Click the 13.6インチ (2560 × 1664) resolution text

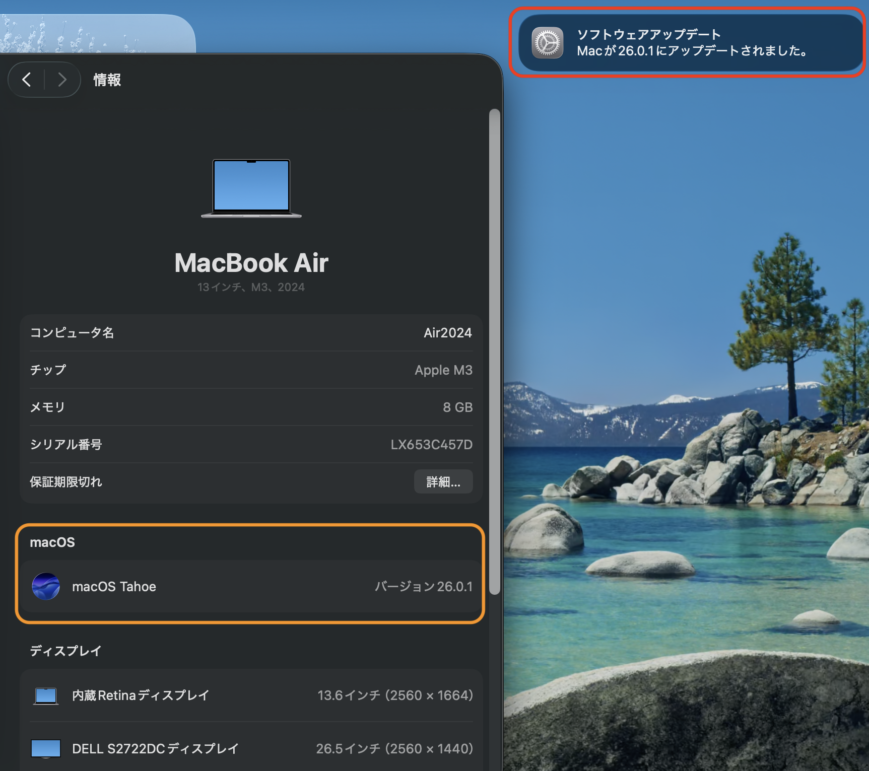395,695
